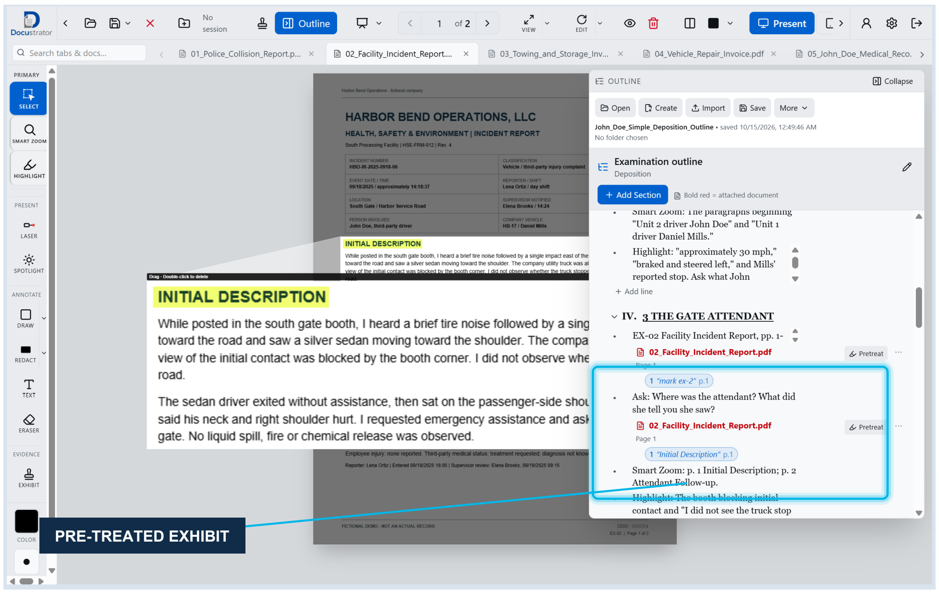The image size is (939, 593).
Task: Open the toolbar black fill color swatch
Action: [713, 23]
